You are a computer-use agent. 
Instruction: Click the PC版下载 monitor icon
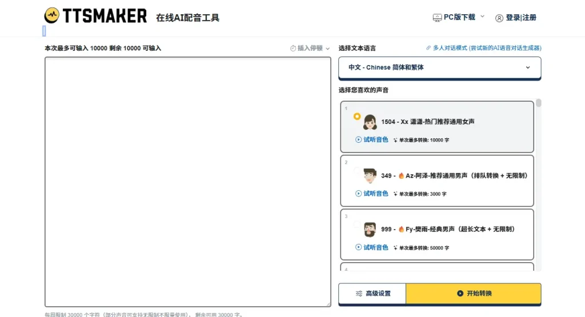pyautogui.click(x=437, y=18)
